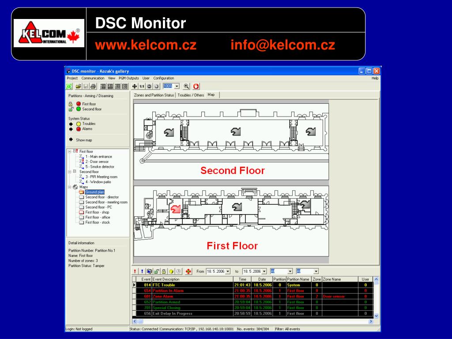
Task: Click the event list vertical scrollbar down arrow
Action: coord(376,316)
